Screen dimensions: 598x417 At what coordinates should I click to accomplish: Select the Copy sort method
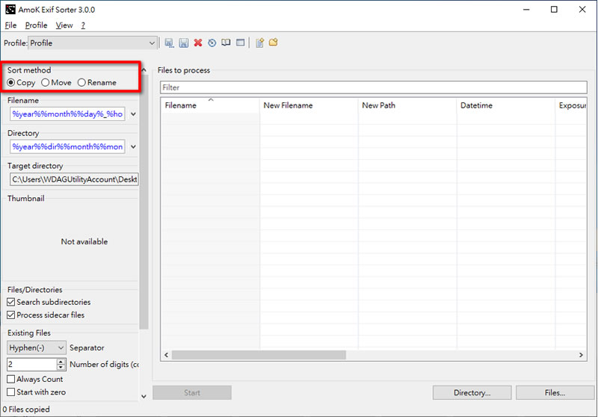click(x=21, y=82)
